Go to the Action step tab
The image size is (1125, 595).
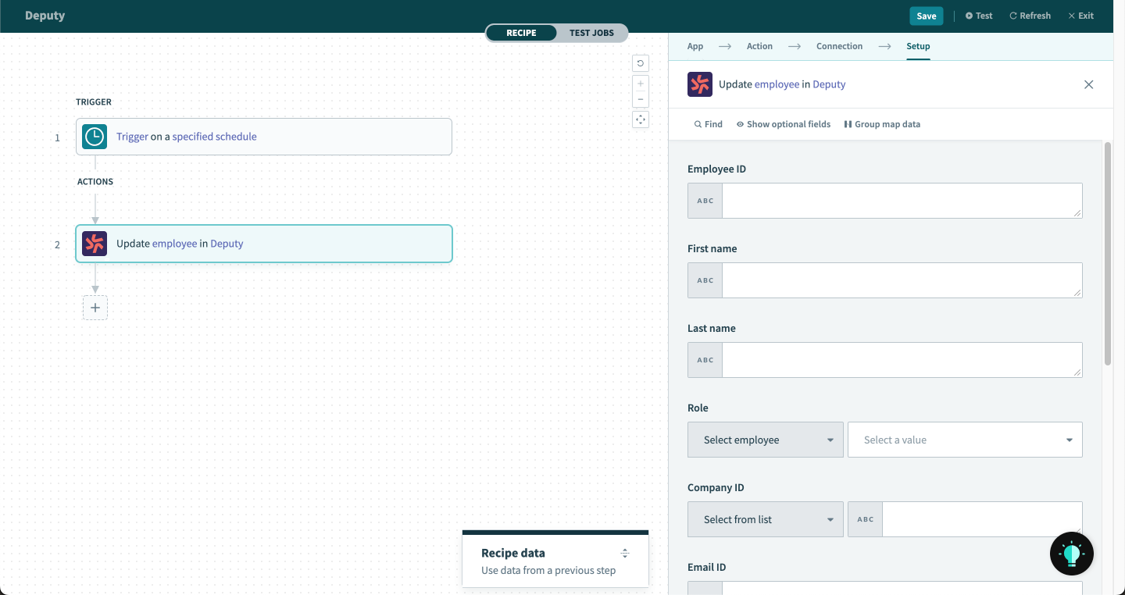click(x=759, y=46)
